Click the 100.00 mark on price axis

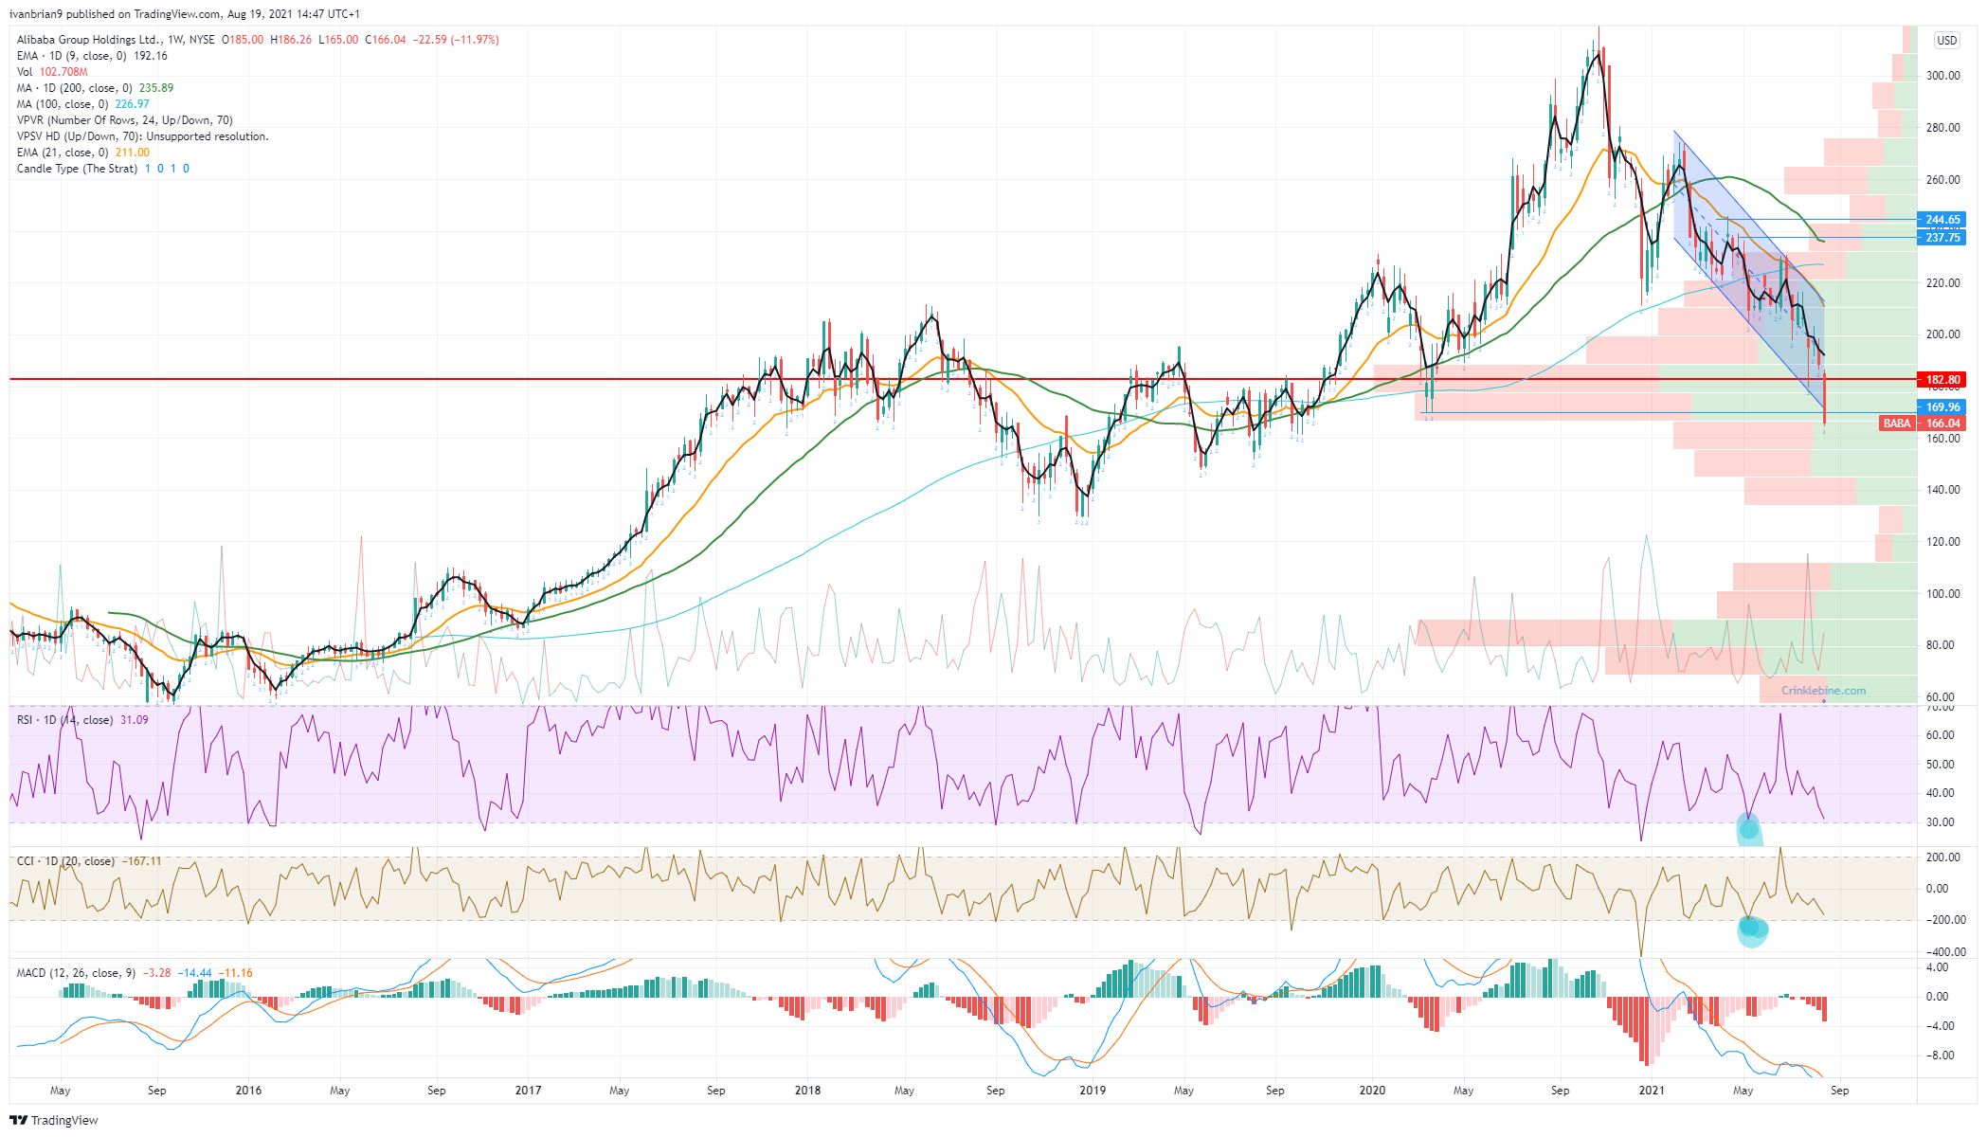coord(1943,594)
